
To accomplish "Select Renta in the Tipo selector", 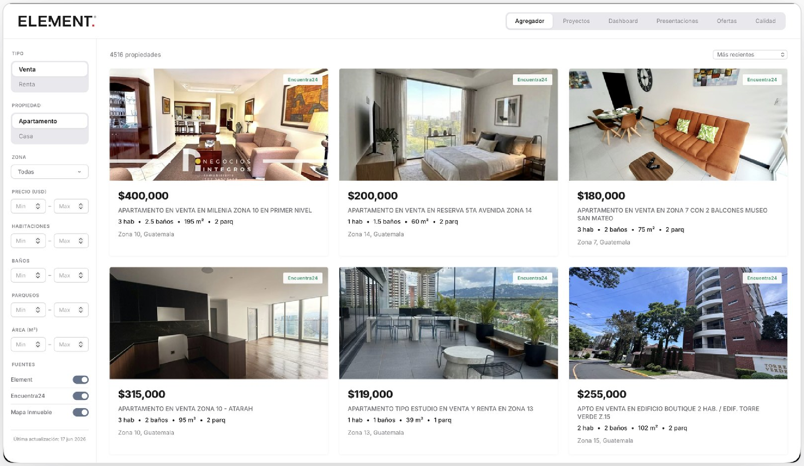I will (x=50, y=84).
